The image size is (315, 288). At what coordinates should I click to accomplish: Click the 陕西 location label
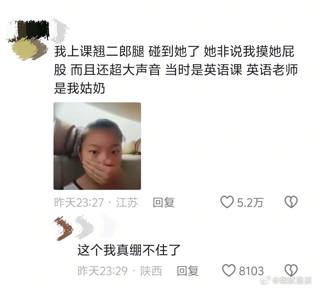tap(151, 271)
